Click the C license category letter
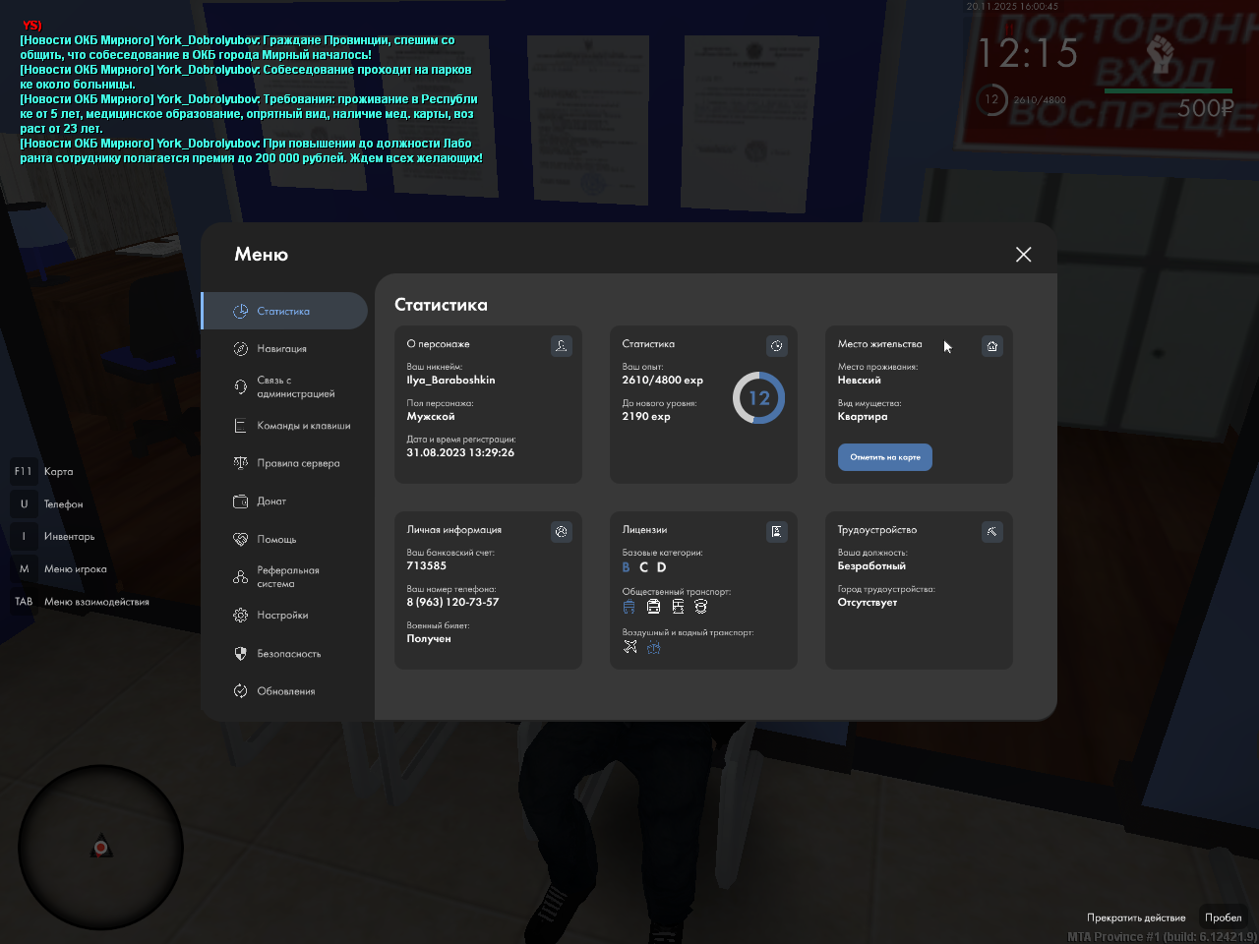 643,567
